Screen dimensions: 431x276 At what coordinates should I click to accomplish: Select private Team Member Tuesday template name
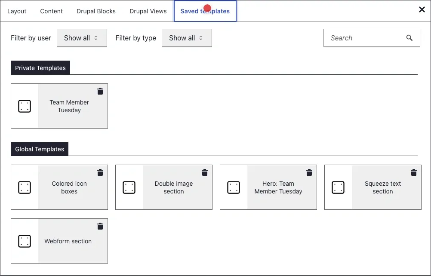coord(69,106)
